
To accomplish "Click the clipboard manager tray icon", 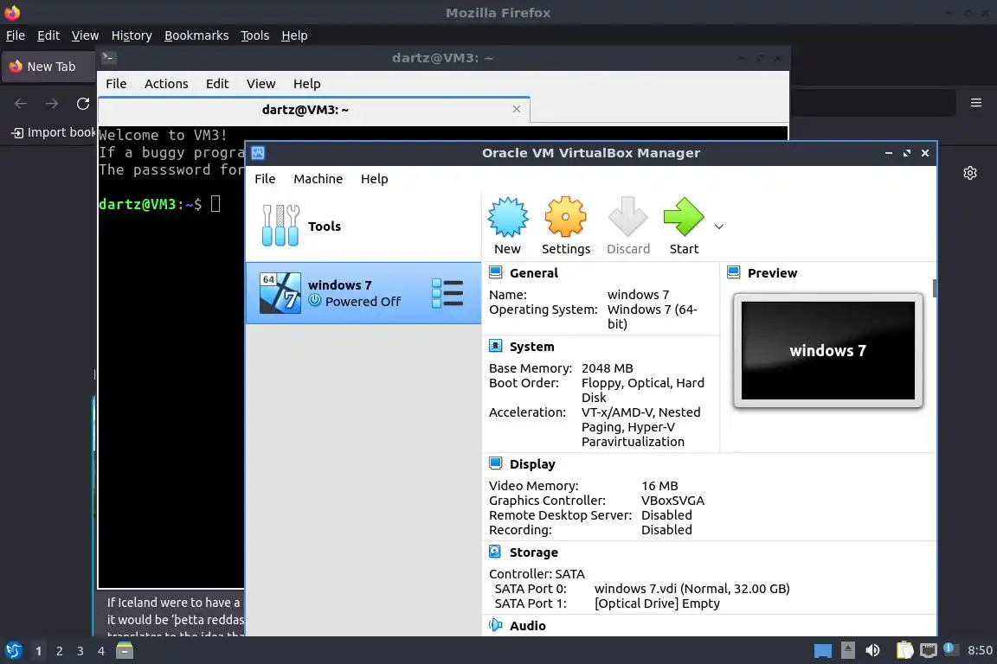I will [x=904, y=650].
